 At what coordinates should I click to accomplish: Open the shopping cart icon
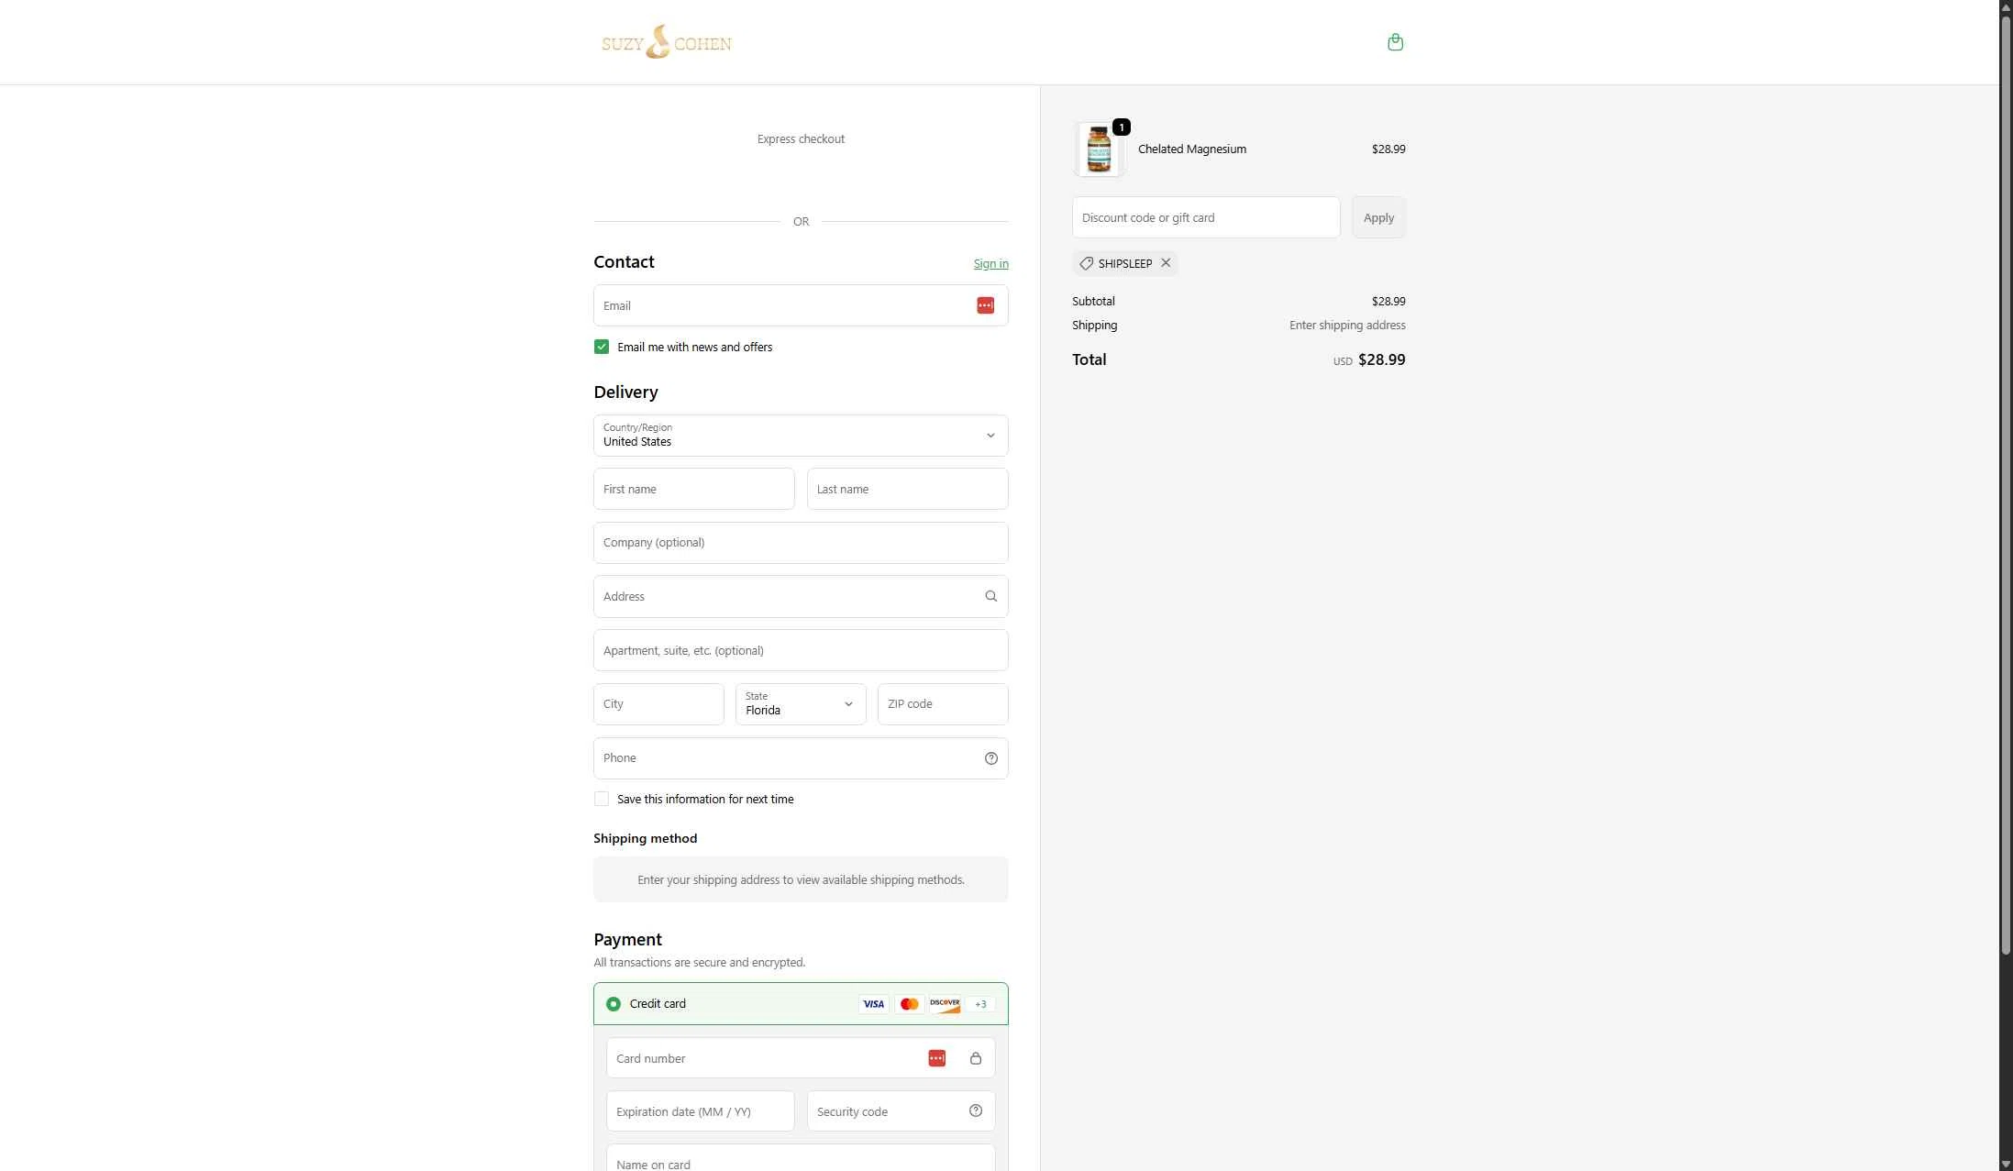pyautogui.click(x=1395, y=41)
